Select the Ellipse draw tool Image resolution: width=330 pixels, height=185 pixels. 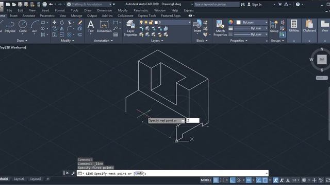pyautogui.click(x=43, y=29)
